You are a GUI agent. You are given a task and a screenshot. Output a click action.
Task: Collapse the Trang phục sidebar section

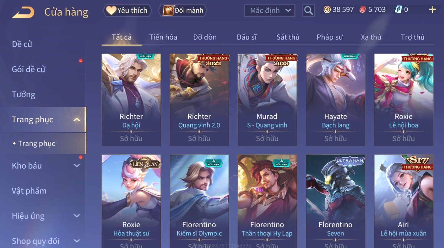(x=77, y=119)
